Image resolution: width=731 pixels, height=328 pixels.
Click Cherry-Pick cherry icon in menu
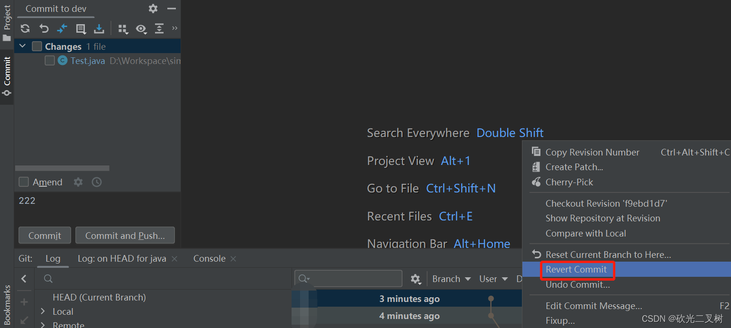[536, 182]
